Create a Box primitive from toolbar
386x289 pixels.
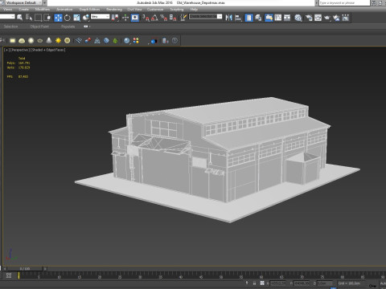pos(12,41)
